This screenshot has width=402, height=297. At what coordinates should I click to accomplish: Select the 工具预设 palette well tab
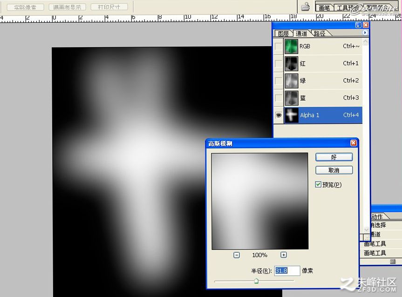347,8
